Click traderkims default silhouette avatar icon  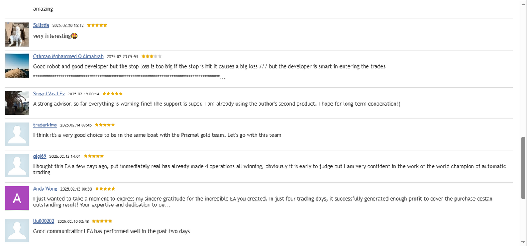coord(17,134)
